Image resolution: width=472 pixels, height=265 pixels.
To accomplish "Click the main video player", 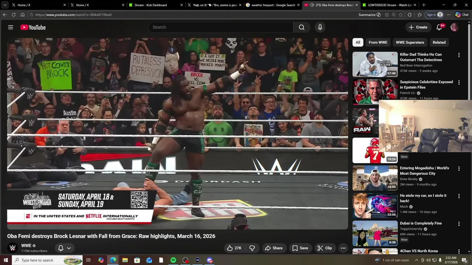I will point(177,134).
